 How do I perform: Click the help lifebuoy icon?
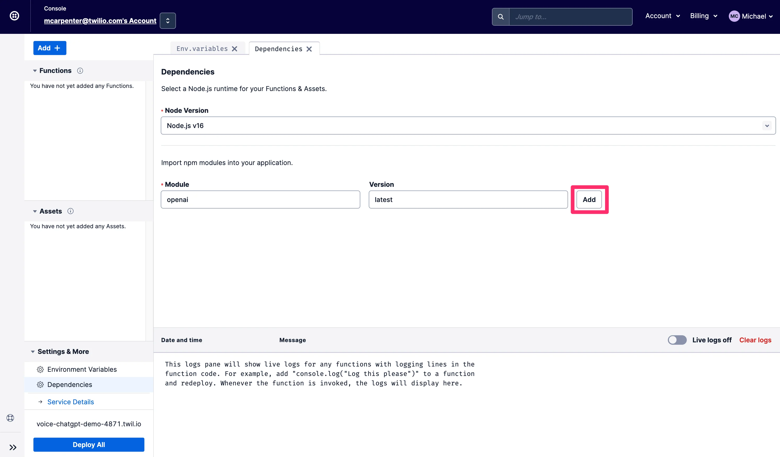point(10,418)
